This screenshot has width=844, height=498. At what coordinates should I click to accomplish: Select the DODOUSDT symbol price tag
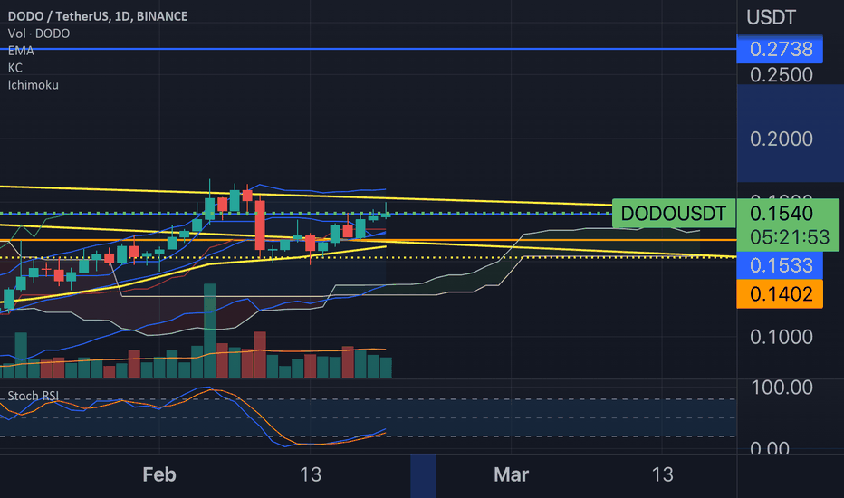674,213
